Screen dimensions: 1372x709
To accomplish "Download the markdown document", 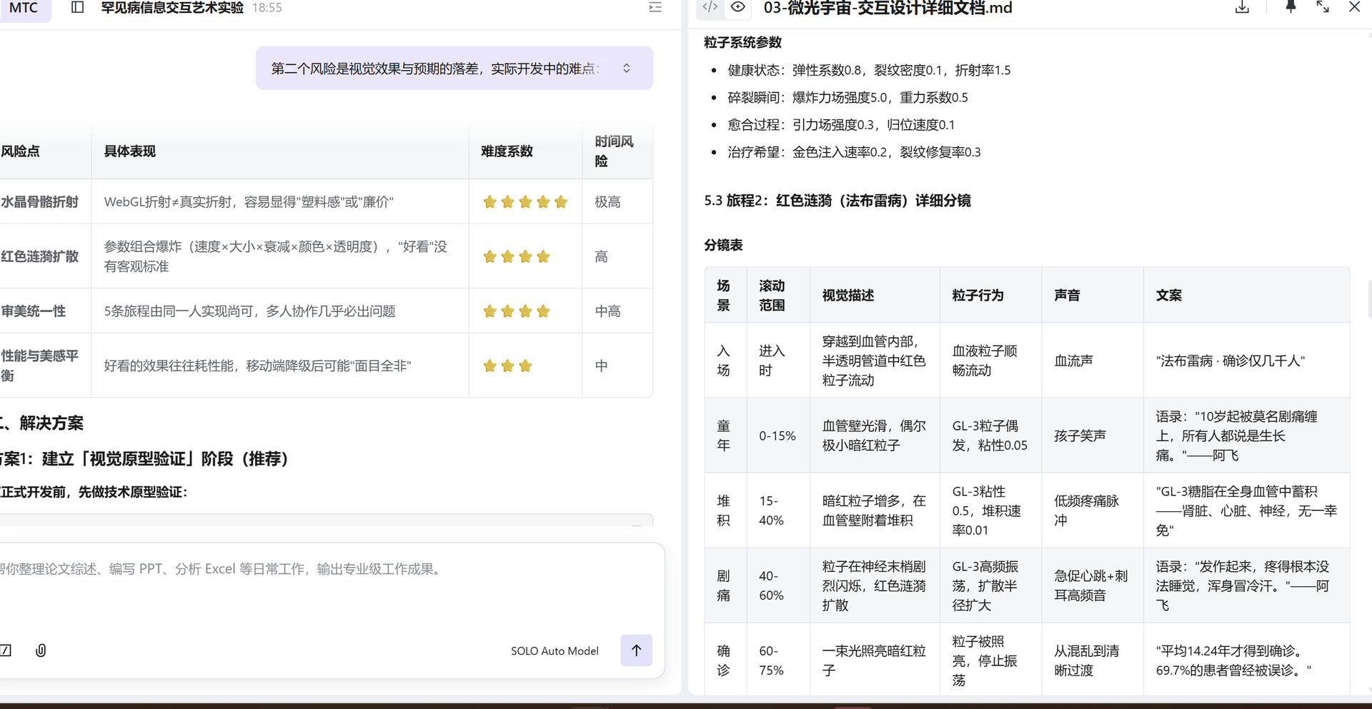I will tap(1242, 8).
